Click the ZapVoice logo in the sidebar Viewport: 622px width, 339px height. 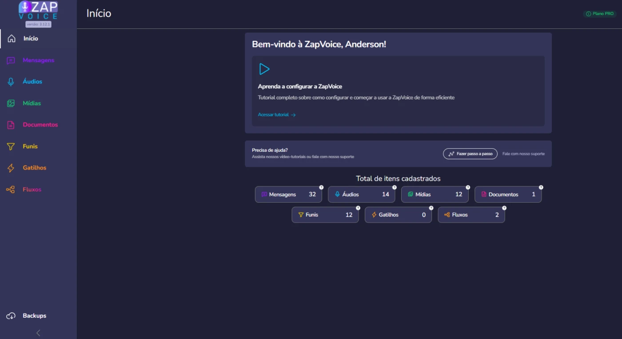click(x=38, y=10)
